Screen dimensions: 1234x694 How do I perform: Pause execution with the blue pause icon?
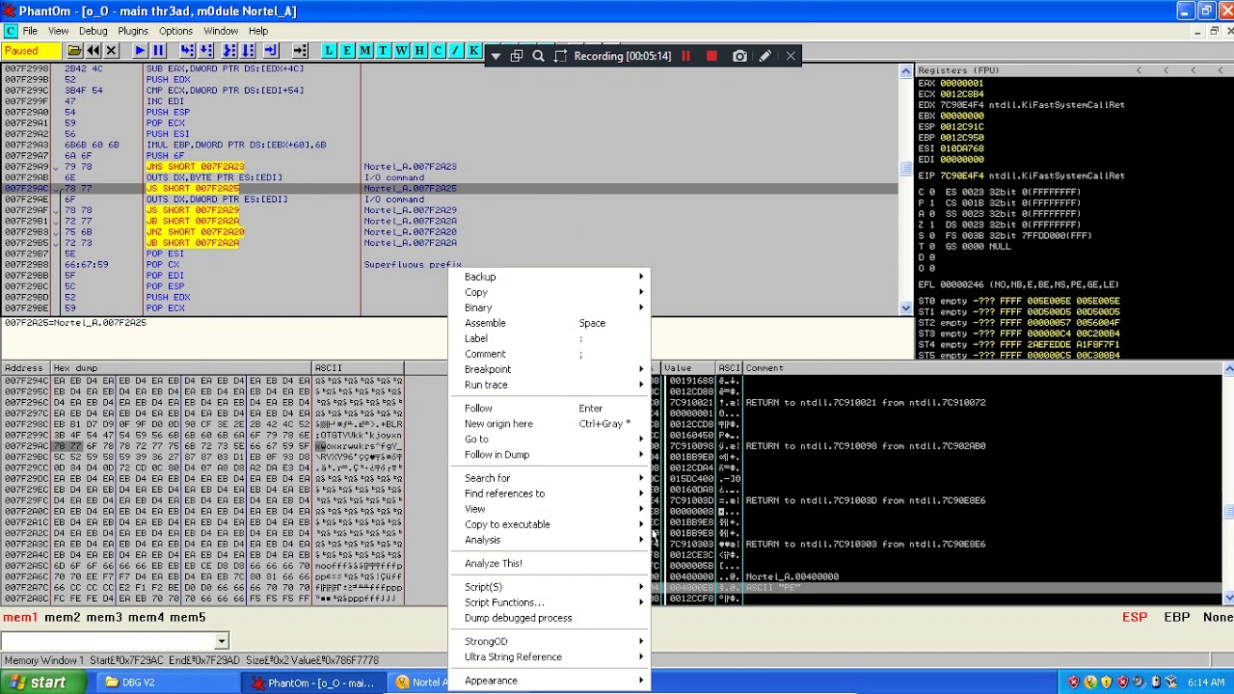[x=158, y=50]
